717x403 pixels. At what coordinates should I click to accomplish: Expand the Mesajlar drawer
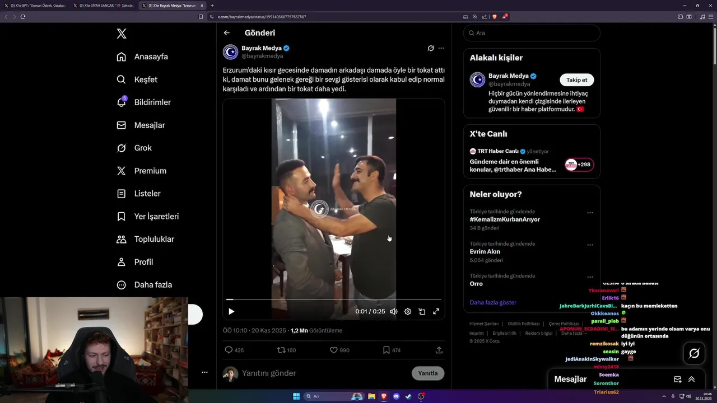[691, 379]
